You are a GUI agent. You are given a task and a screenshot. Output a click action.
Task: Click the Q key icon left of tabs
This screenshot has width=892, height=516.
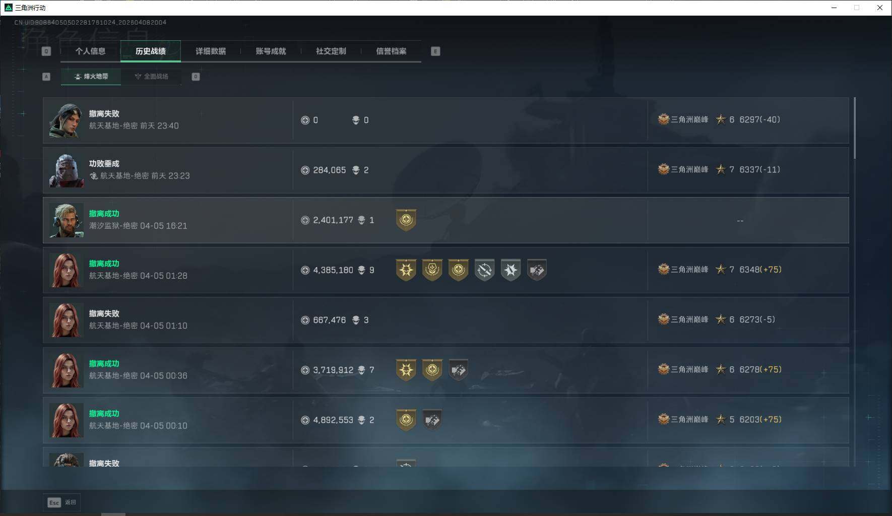(x=46, y=51)
